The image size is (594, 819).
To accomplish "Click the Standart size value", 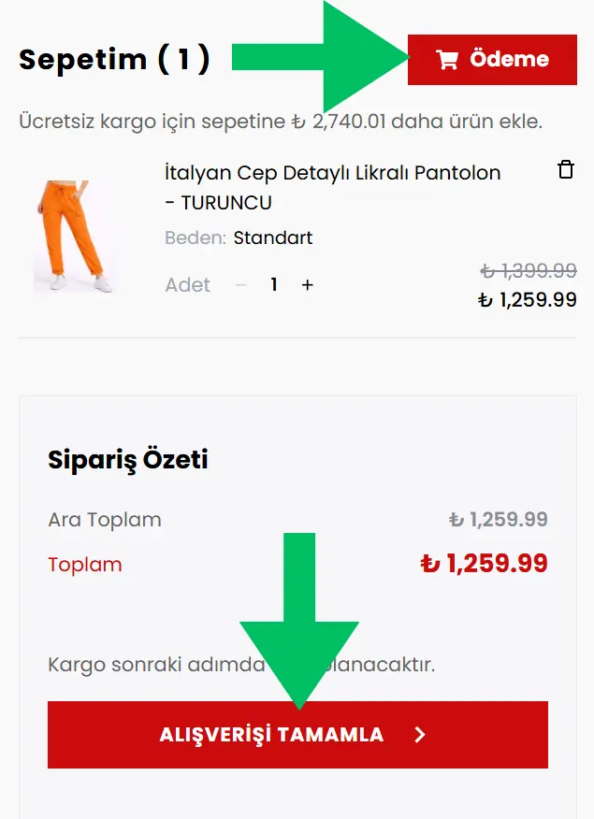I will point(272,237).
